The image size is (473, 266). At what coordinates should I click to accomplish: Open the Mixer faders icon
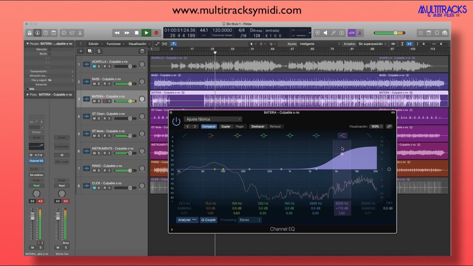click(72, 33)
